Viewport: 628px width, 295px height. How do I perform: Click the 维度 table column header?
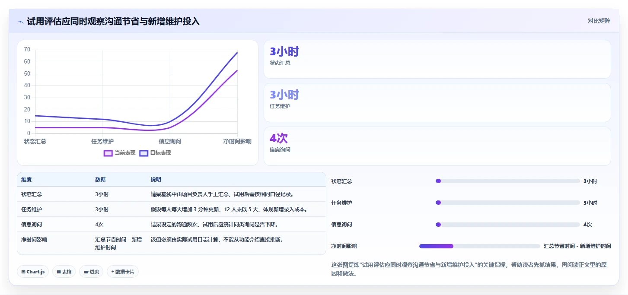[26, 180]
